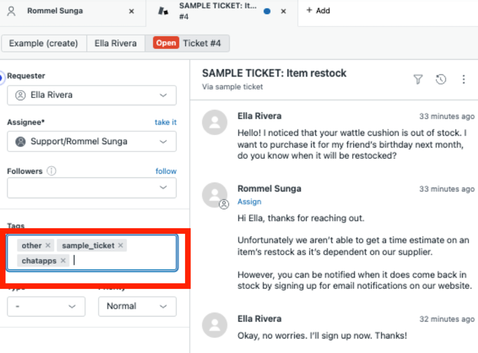Image resolution: width=478 pixels, height=353 pixels.
Task: Remove the 'other' tag
Action: (48, 246)
